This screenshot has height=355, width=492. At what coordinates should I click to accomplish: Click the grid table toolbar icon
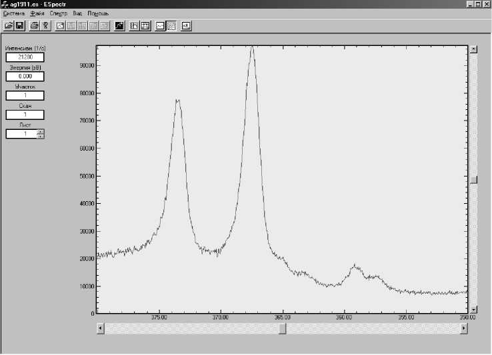click(x=145, y=26)
